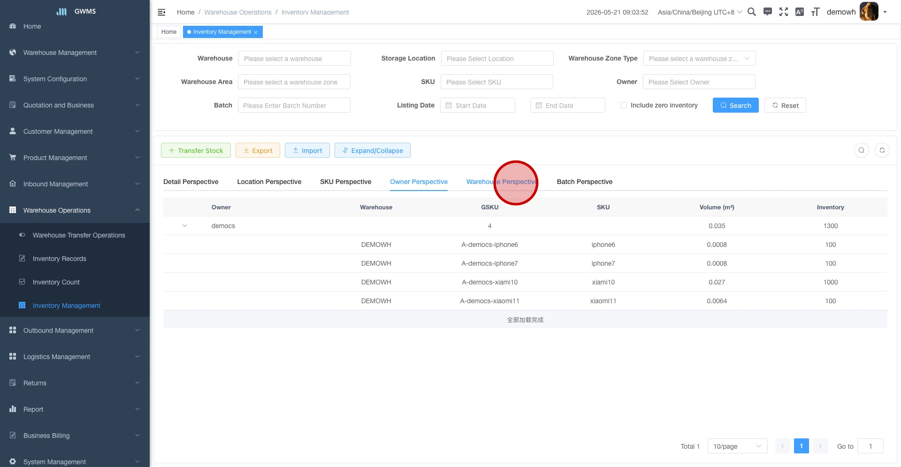Viewport: 901px width, 467px height.
Task: Expand Warehouse Management menu chevron
Action: [137, 53]
